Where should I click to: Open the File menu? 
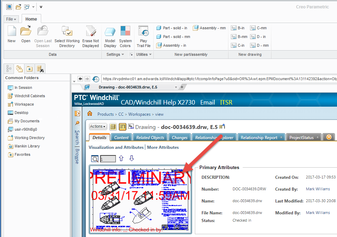(x=11, y=19)
